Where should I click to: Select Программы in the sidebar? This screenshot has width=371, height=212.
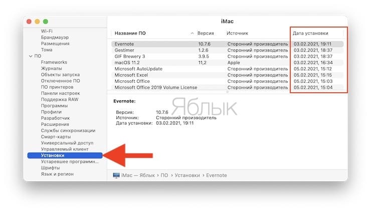54,106
